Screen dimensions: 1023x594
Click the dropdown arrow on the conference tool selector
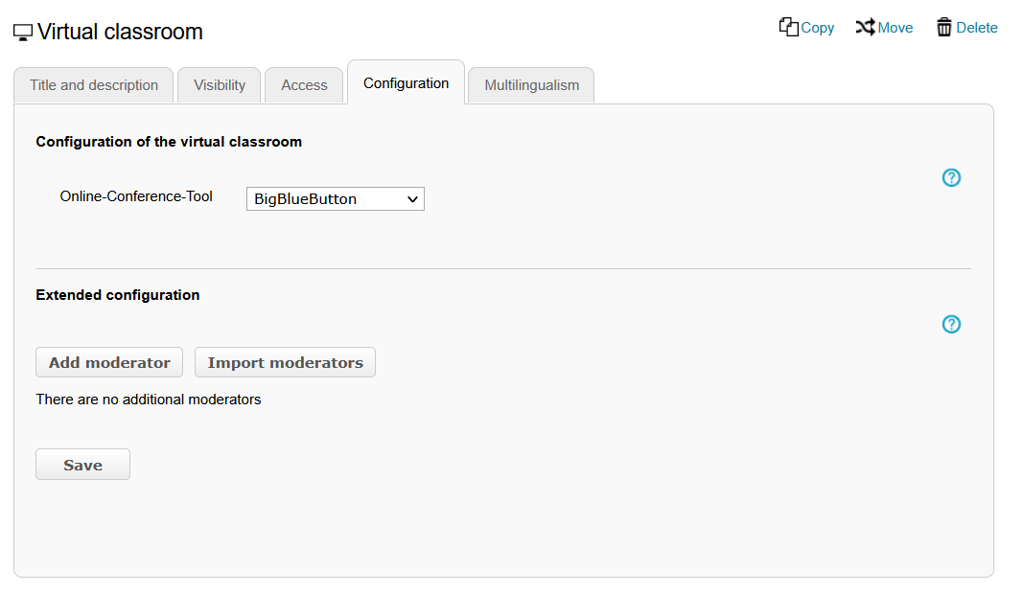(413, 198)
